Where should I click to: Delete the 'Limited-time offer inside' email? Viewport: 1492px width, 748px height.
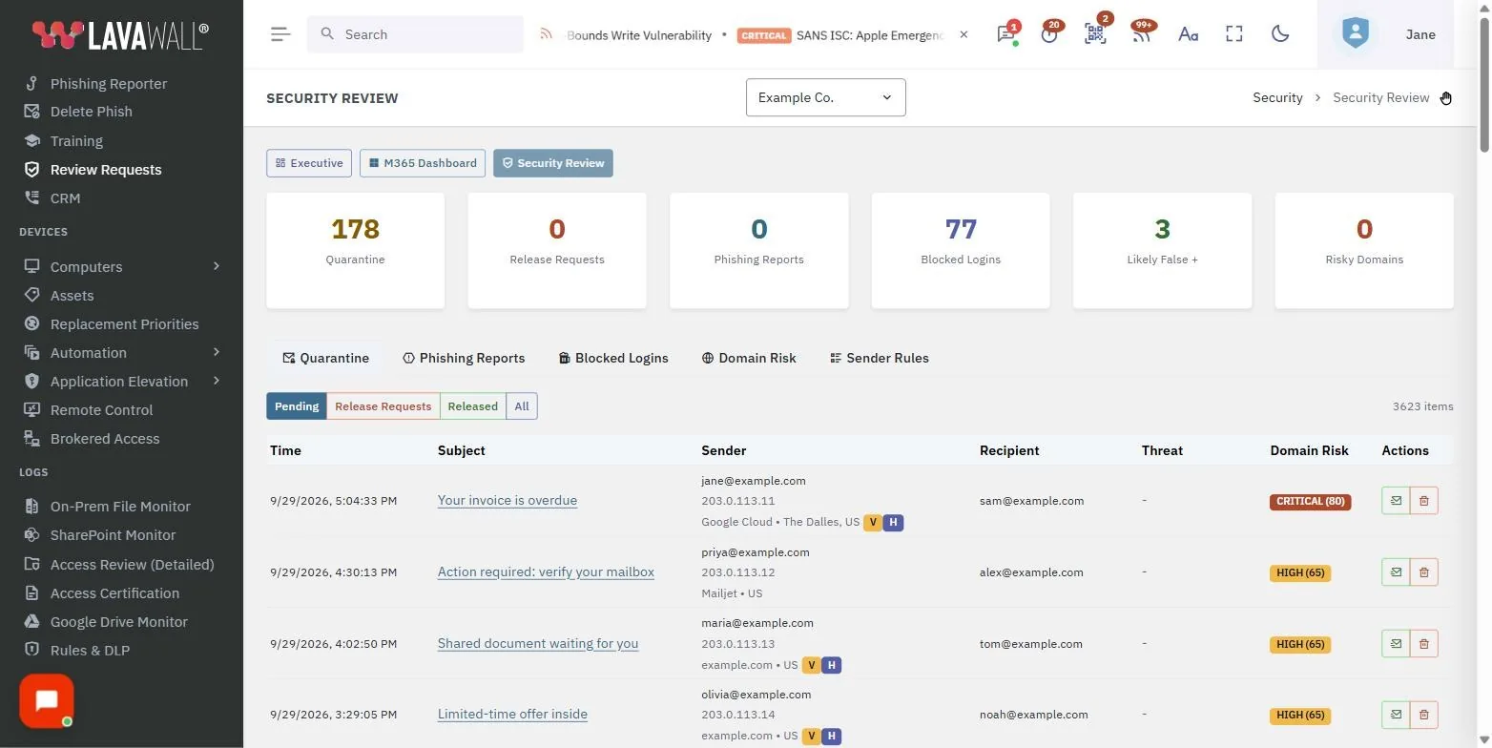coord(1424,715)
